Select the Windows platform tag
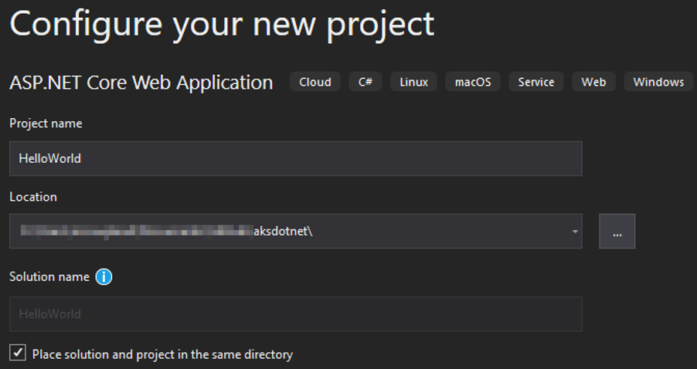This screenshot has height=369, width=697. click(x=658, y=82)
